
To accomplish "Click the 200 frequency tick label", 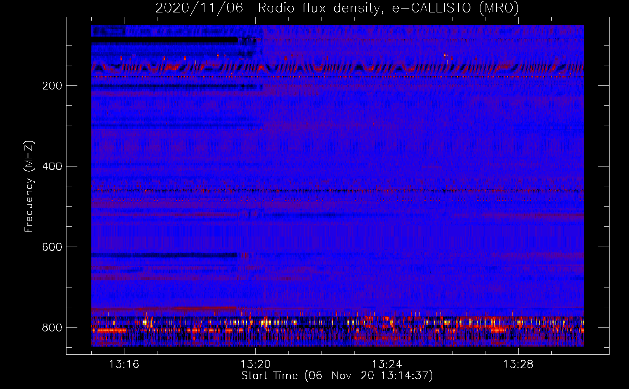I will [x=52, y=86].
